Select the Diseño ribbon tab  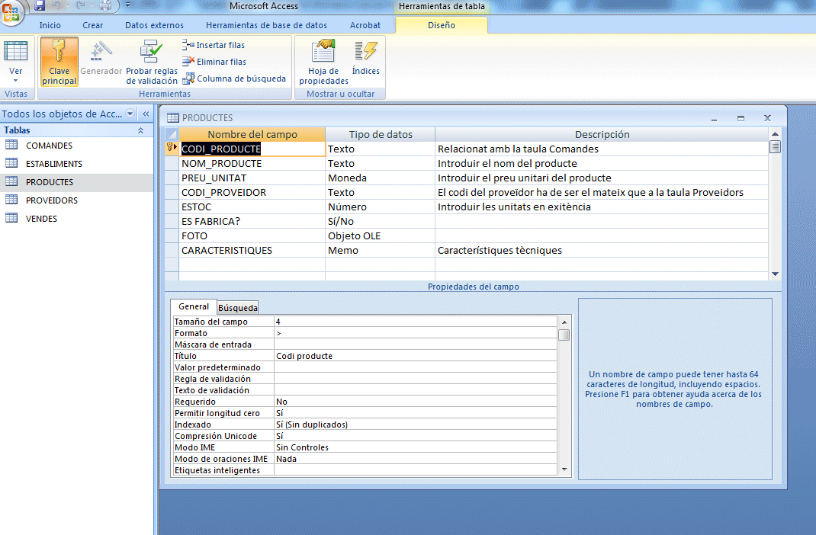coord(442,25)
